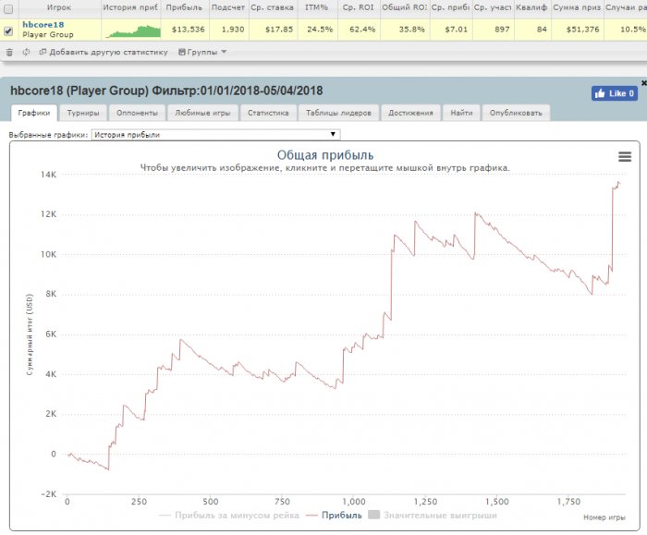Tick the select-all header checkbox
The height and width of the screenshot is (535, 647).
8,8
